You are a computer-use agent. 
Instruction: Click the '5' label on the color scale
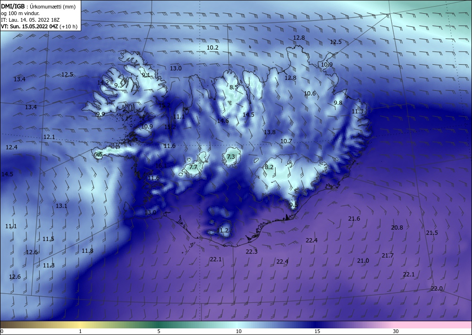pos(159,331)
